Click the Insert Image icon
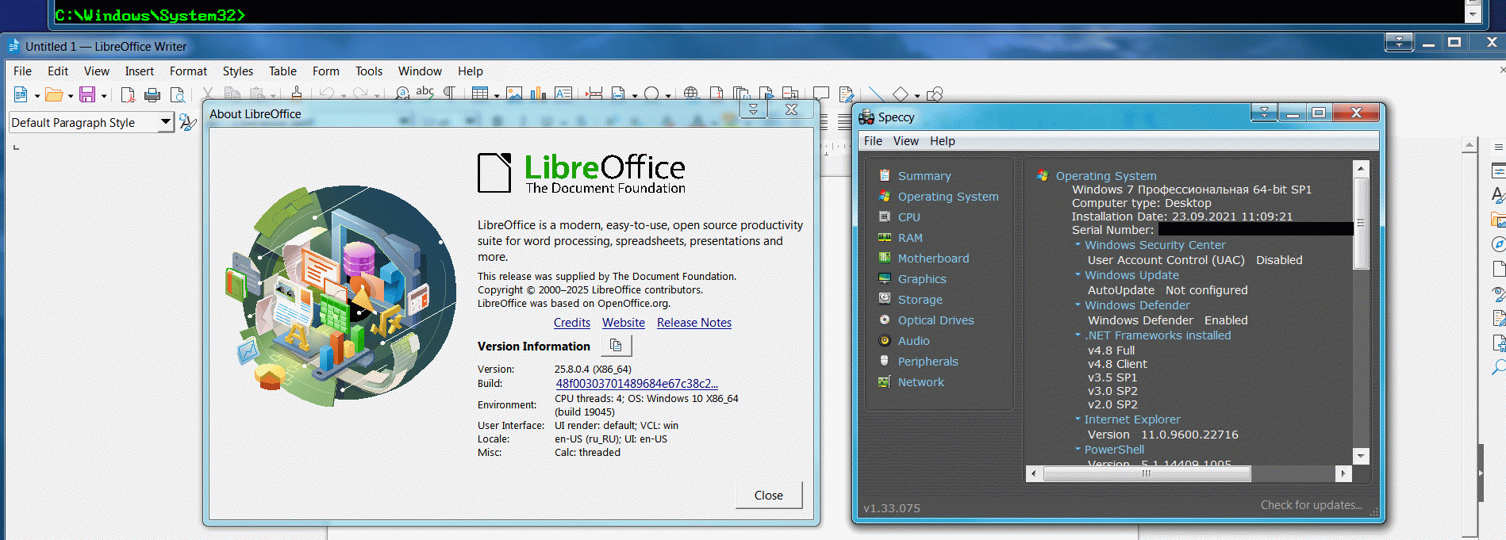Screen dimensions: 1506x540 [x=514, y=94]
